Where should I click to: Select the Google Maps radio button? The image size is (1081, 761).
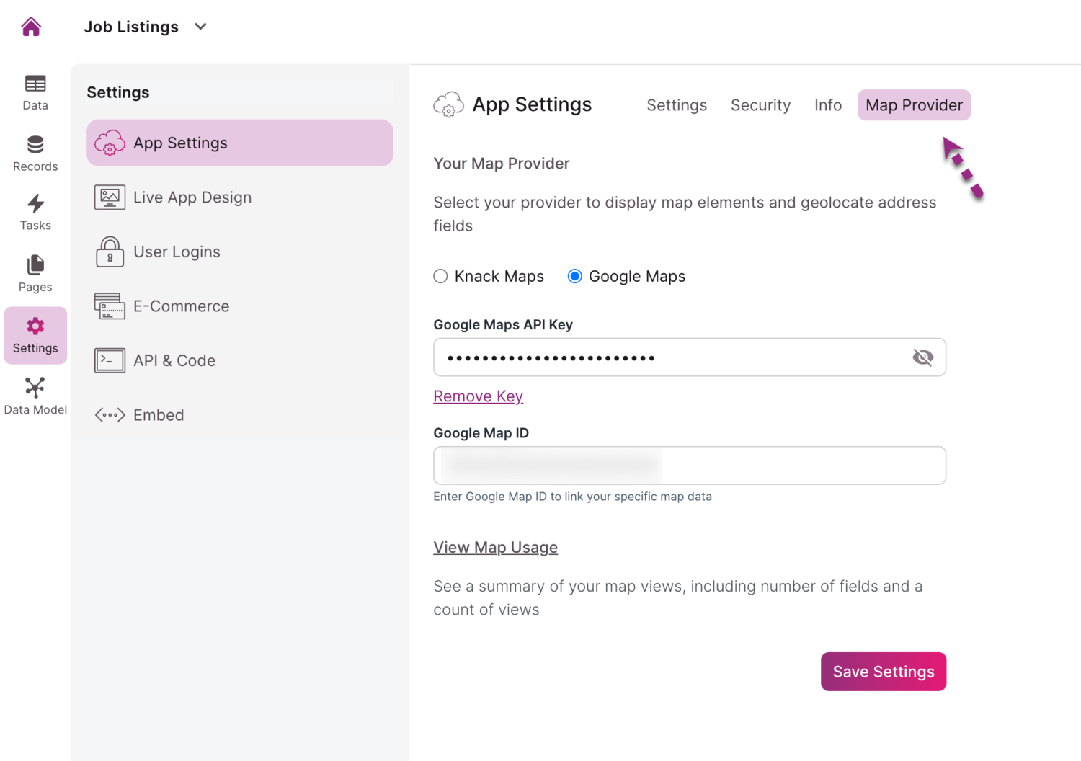(x=574, y=277)
